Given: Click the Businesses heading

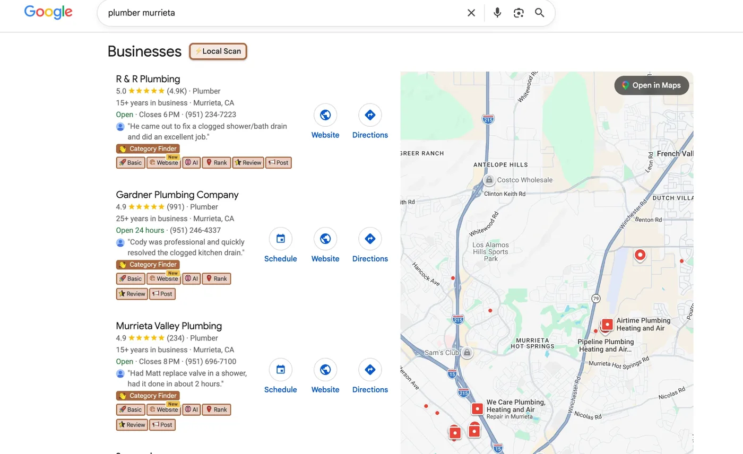Looking at the screenshot, I should pyautogui.click(x=144, y=51).
